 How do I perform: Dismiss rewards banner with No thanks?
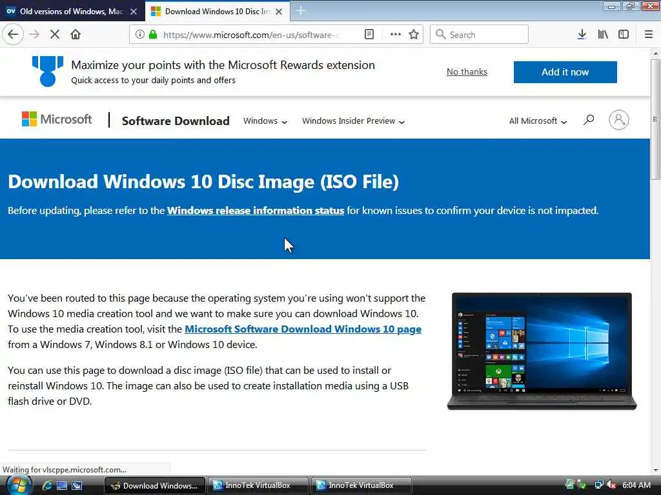[467, 72]
